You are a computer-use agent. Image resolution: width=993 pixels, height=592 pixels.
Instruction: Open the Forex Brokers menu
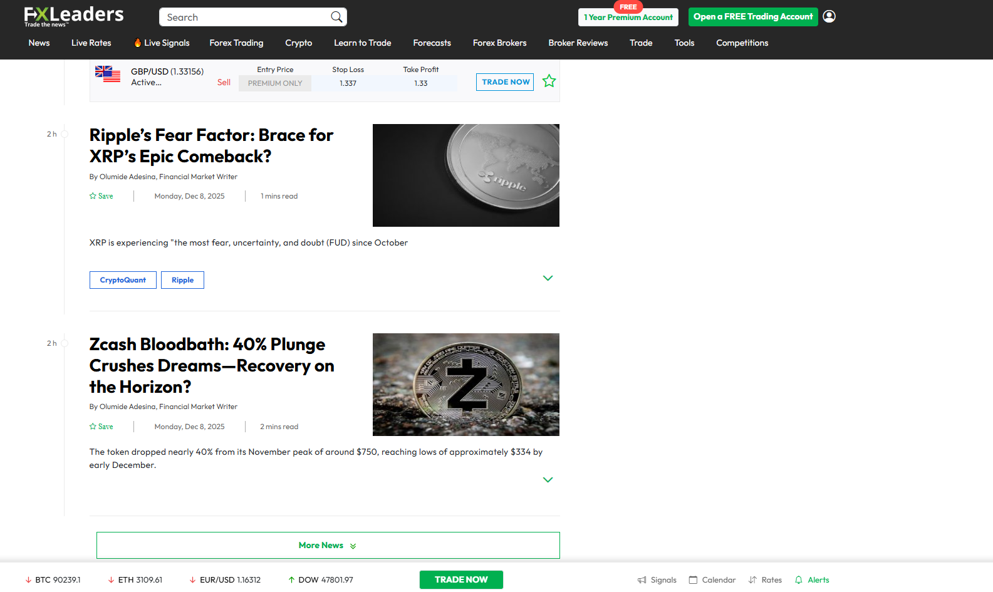coord(499,43)
